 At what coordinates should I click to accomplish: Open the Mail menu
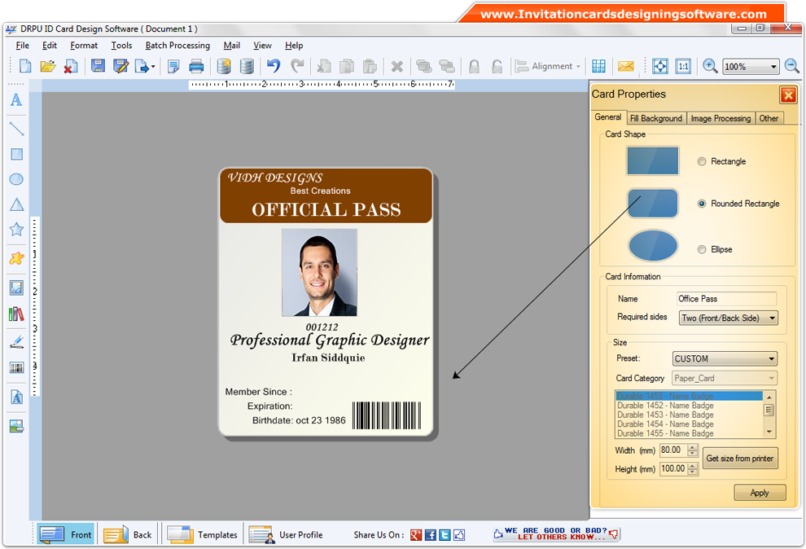point(232,46)
